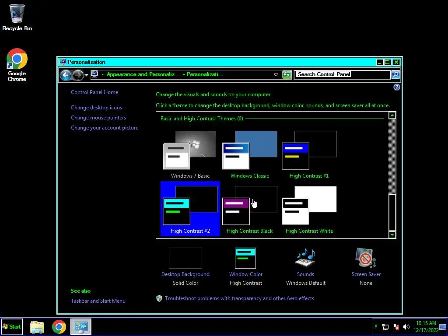Viewport: 448px width, 336px height.
Task: Click theme list scroll down arrow
Action: click(x=392, y=234)
